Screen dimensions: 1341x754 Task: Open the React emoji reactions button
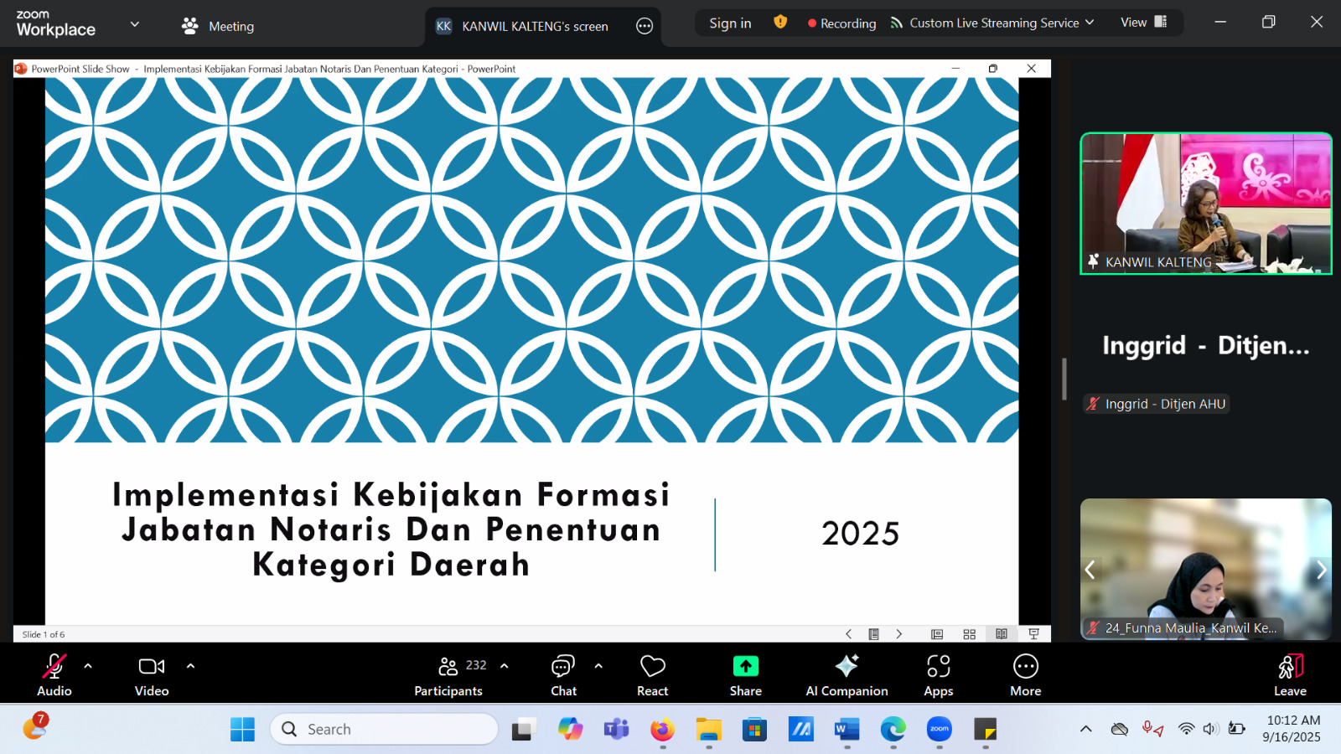point(652,674)
